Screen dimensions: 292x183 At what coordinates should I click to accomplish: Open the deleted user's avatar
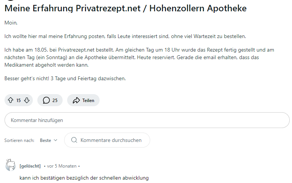click(10, 165)
